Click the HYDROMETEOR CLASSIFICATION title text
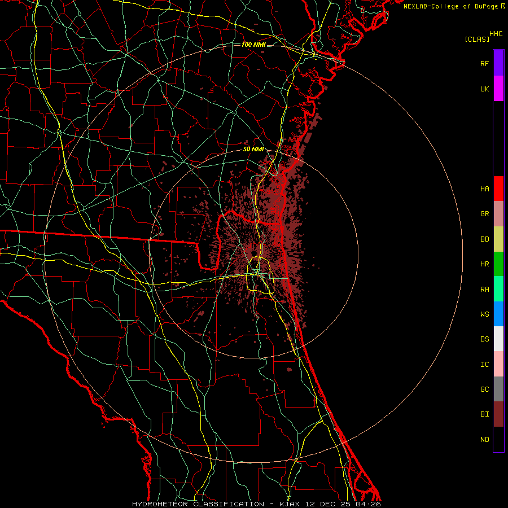Screen dimensions: 508x508 198,504
